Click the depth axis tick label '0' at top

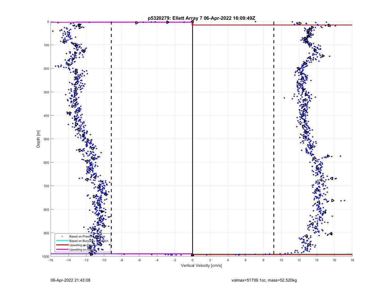(x=48, y=22)
